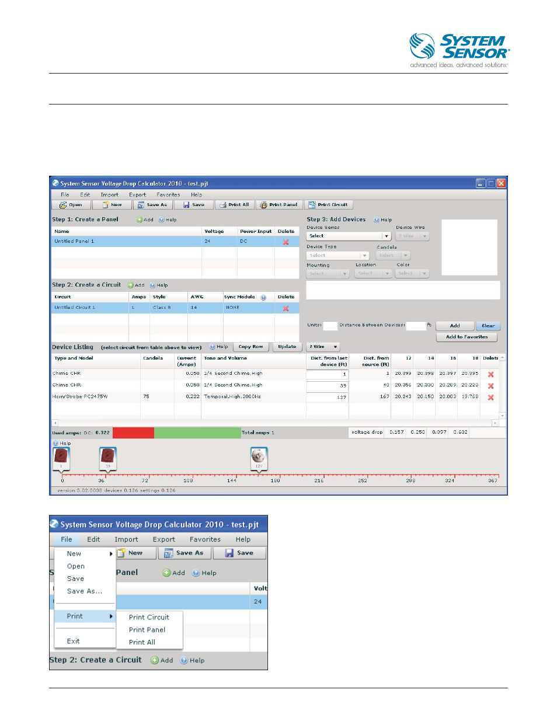The width and height of the screenshot is (557, 721).
Task: Click Save As in the full calculator window toolbar
Action: coord(152,205)
